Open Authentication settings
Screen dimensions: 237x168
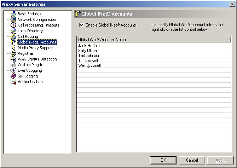tap(30, 82)
